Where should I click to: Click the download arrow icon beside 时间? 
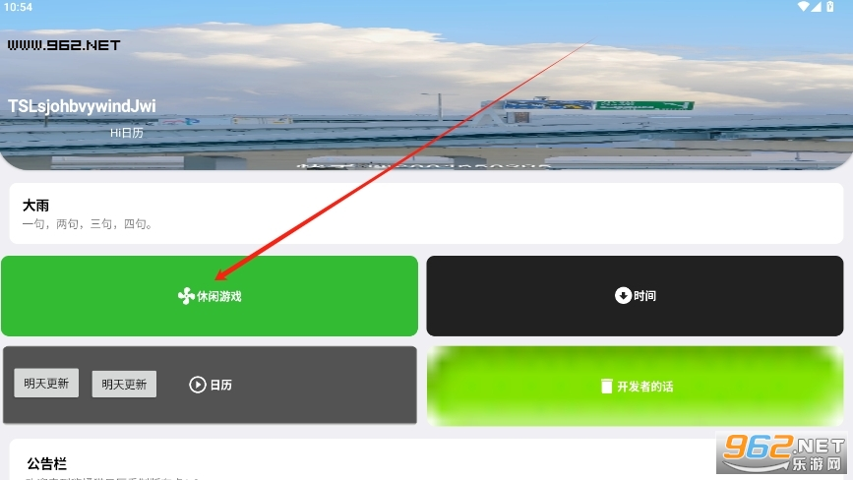coord(623,295)
